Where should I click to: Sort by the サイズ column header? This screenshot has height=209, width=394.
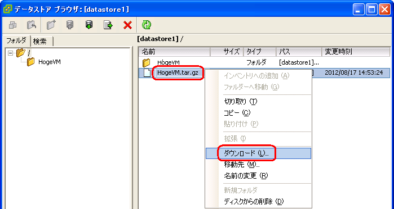pyautogui.click(x=227, y=52)
